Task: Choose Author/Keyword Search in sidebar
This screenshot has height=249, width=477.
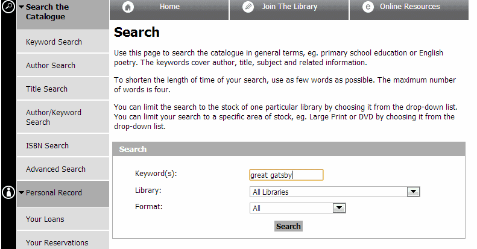Action: [x=54, y=117]
